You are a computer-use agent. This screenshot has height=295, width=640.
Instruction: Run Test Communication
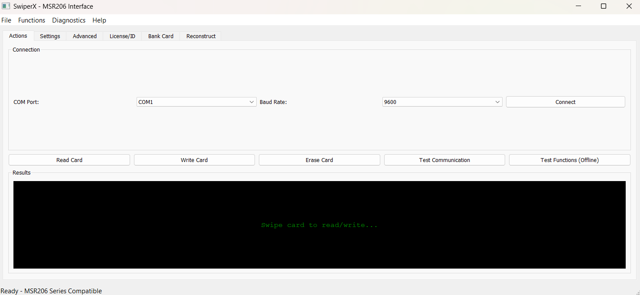[x=444, y=160]
